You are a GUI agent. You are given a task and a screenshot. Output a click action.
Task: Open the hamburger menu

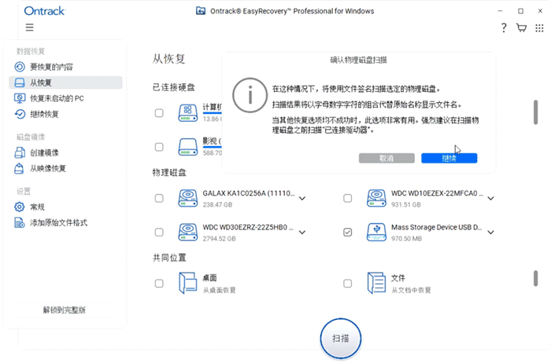pyautogui.click(x=30, y=27)
